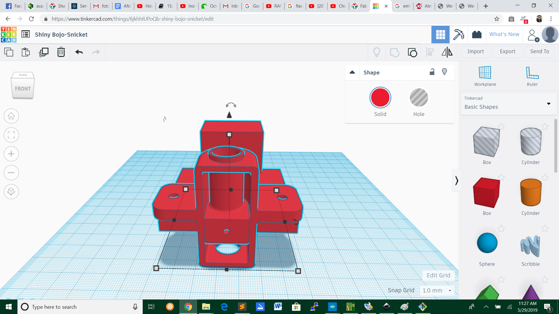Delete the selected shape with the trash icon
The width and height of the screenshot is (559, 314).
tap(61, 52)
